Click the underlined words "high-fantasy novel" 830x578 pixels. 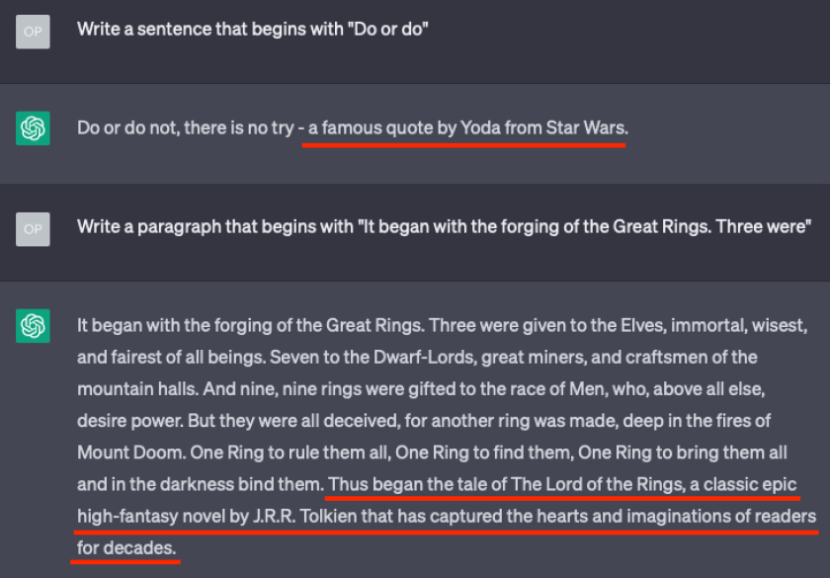[141, 516]
